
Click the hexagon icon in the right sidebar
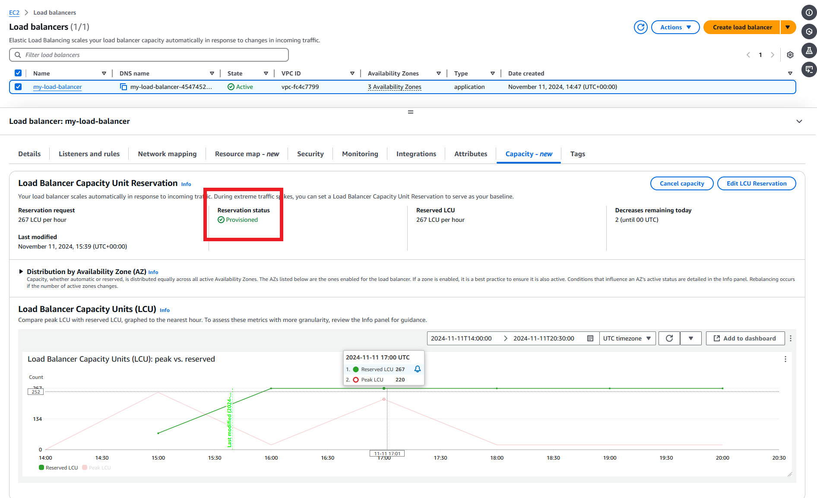(809, 32)
